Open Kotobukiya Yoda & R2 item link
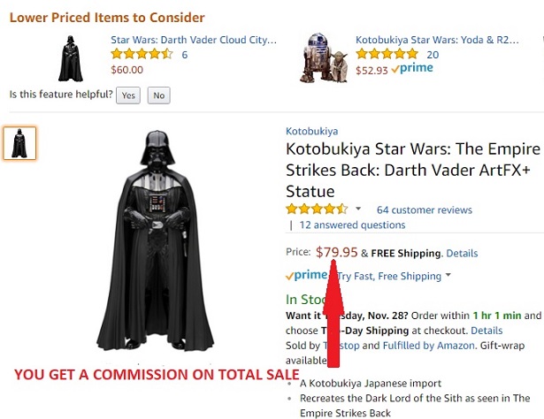 (437, 40)
